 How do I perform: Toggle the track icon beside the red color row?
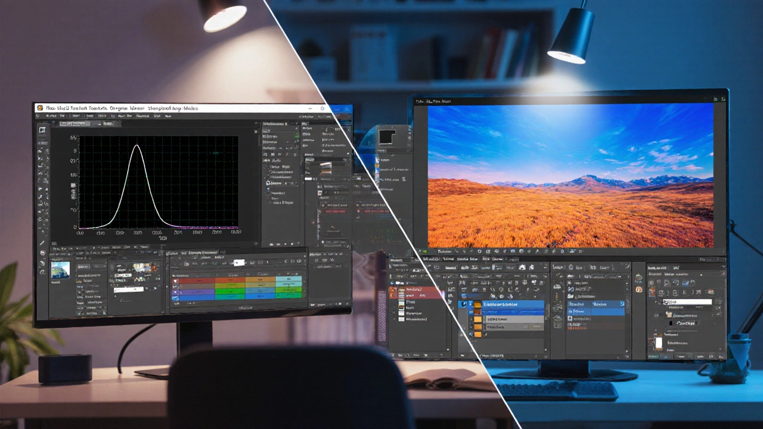(175, 279)
